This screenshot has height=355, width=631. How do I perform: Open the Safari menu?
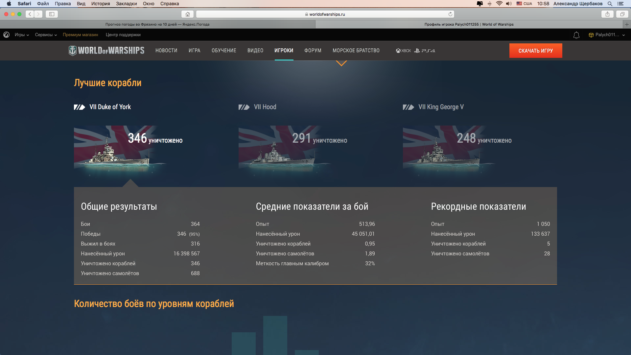[24, 4]
